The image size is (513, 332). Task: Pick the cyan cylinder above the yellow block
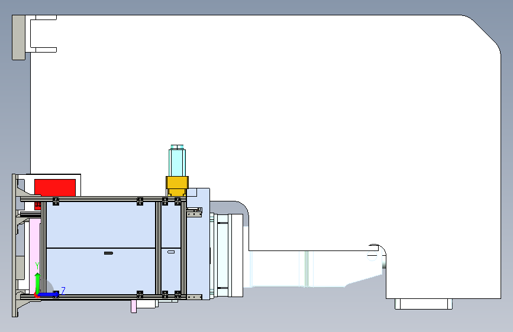pos(177,163)
